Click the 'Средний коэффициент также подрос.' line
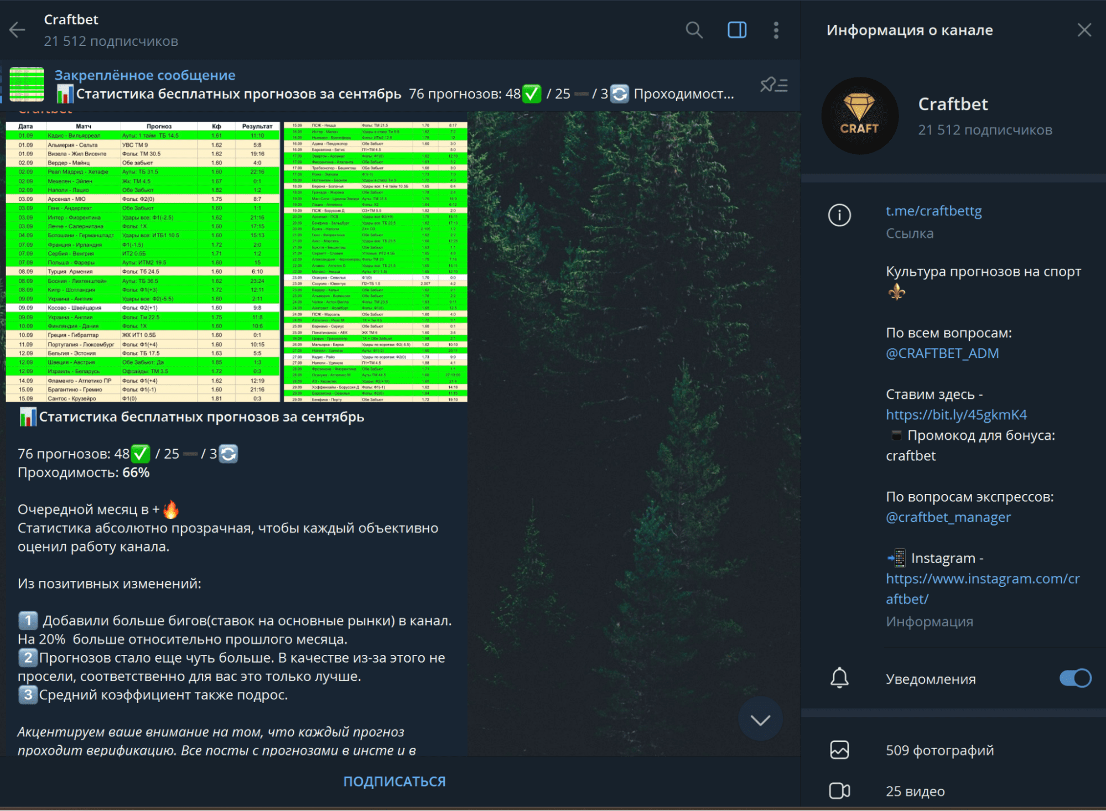Viewport: 1106px width, 811px height. pos(163,694)
